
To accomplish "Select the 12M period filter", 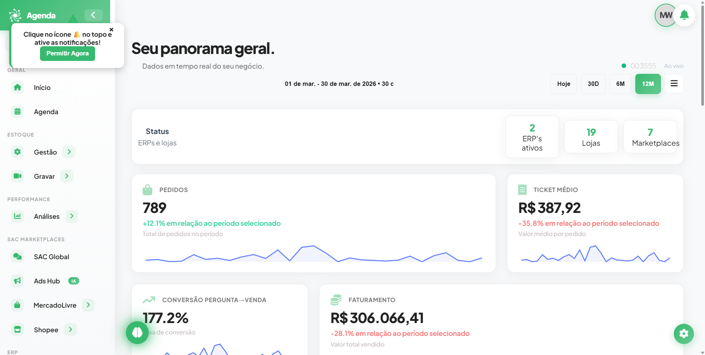I will (x=648, y=84).
